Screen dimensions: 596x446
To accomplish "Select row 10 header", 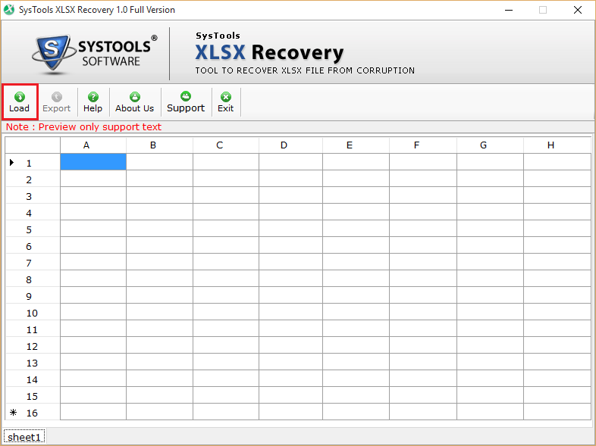I will (33, 313).
